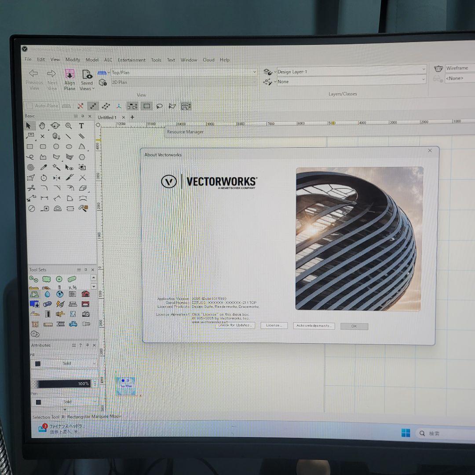The width and height of the screenshot is (475, 475).
Task: Pick the Rectangle tool
Action: tap(29, 146)
